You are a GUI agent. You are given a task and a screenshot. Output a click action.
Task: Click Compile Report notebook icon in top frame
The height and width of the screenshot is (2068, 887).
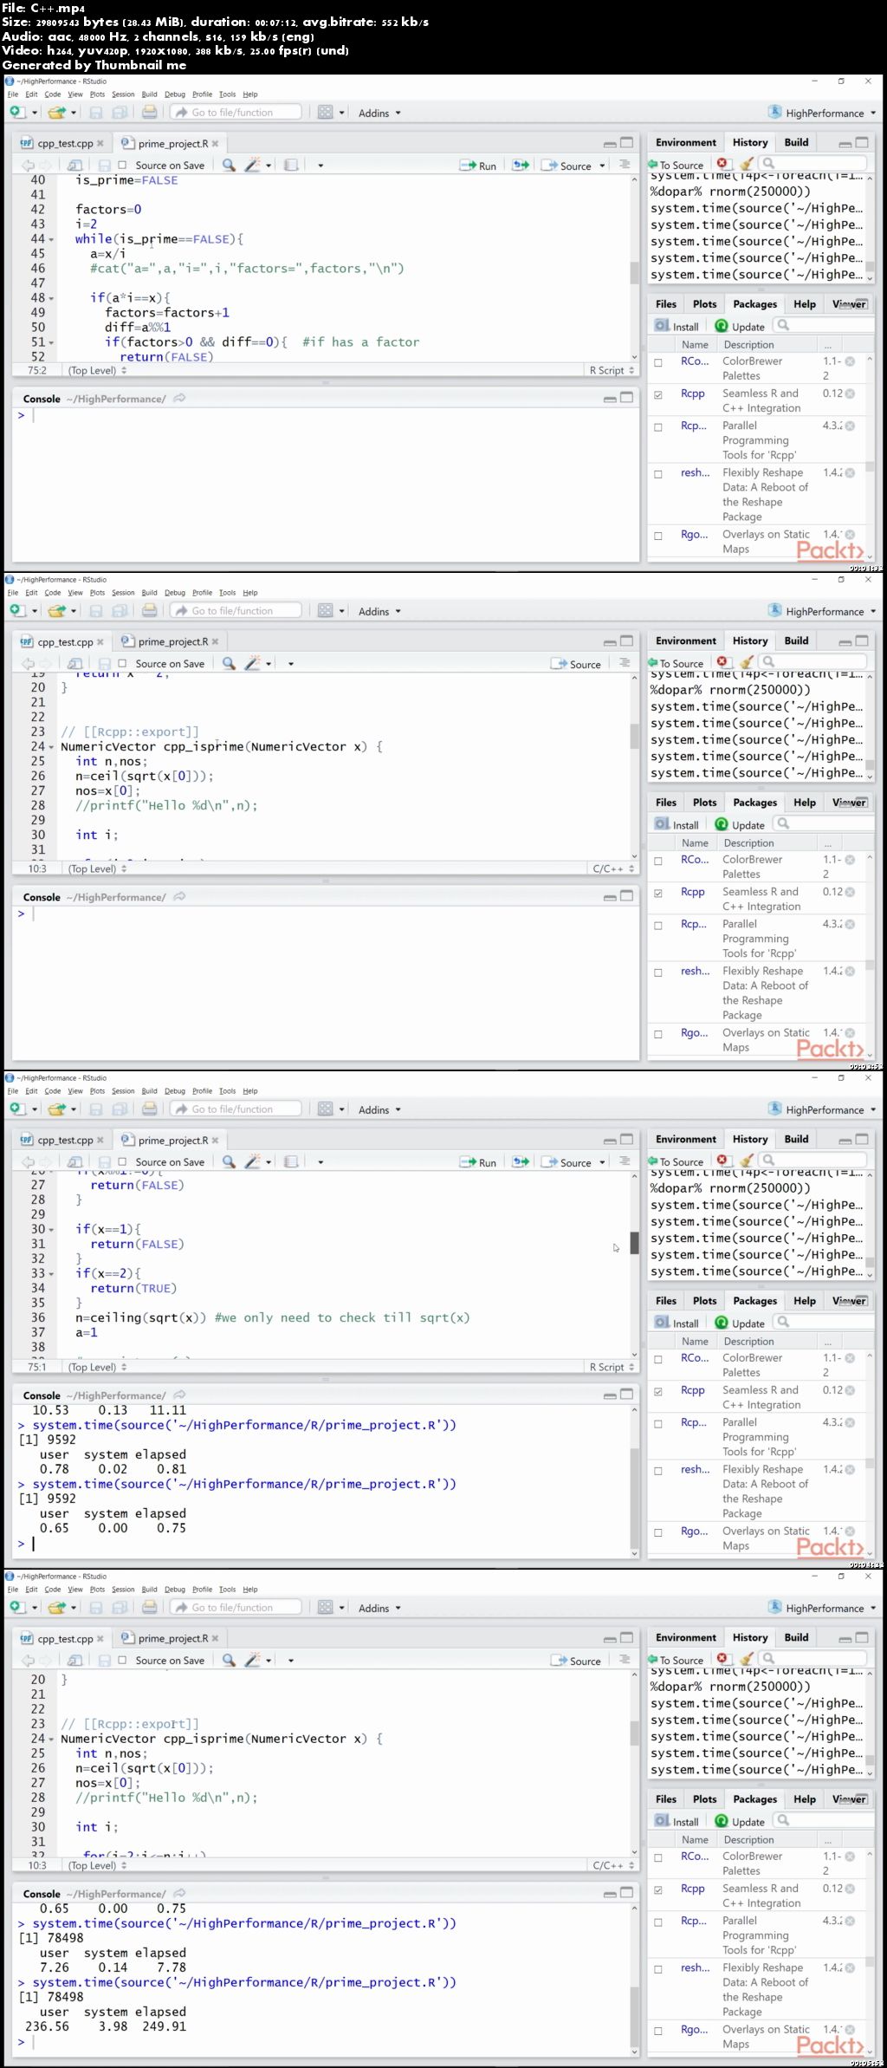point(292,165)
